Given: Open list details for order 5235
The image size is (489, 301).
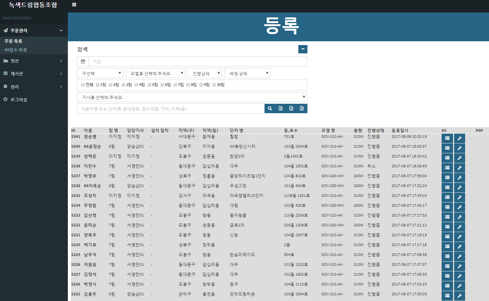Looking at the screenshot, I should [x=447, y=197].
